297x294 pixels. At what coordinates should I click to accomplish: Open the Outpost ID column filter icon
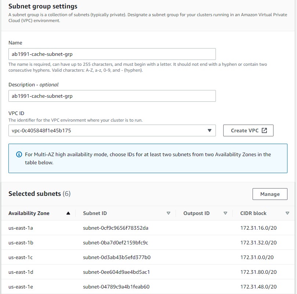click(225, 213)
